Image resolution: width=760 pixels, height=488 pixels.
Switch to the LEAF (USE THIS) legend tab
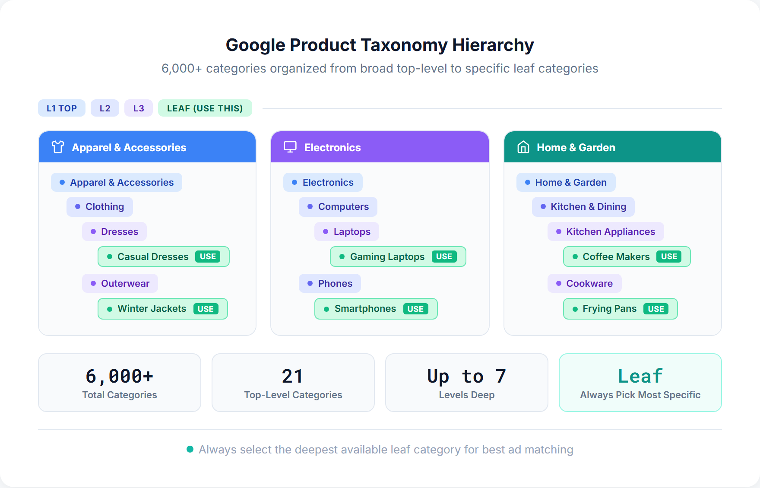[x=205, y=108]
